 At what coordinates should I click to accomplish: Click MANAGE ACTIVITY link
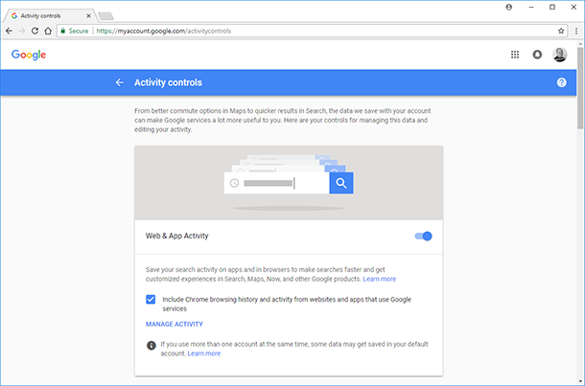click(x=175, y=324)
